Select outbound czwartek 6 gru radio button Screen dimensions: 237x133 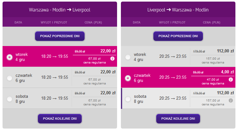click(10, 78)
